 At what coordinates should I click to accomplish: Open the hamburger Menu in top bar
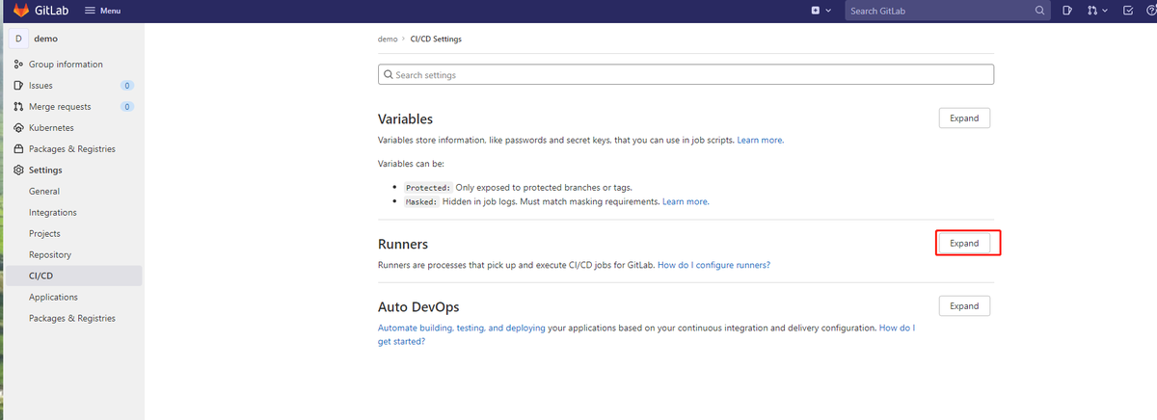coord(102,11)
